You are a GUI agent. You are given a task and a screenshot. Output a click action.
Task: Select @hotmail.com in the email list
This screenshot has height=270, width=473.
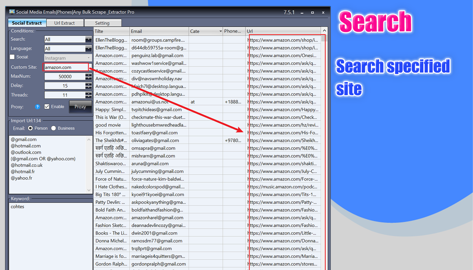[25, 146]
